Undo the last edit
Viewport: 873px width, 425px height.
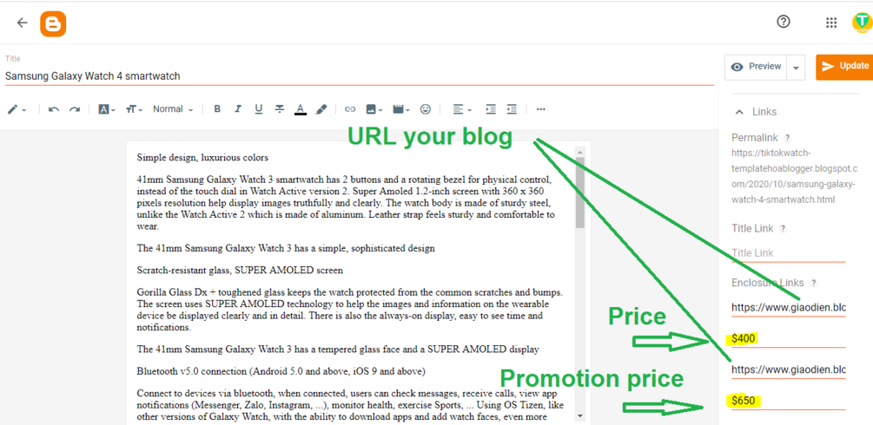[x=54, y=109]
